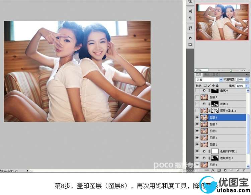251x195 pixels.
Task: Click the 不透明度 value field
Action: [x=240, y=79]
